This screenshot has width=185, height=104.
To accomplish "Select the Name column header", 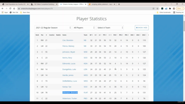I will (x=64, y=35).
